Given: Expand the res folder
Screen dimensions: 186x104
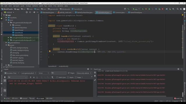Looking at the screenshot, I should coord(6,65).
